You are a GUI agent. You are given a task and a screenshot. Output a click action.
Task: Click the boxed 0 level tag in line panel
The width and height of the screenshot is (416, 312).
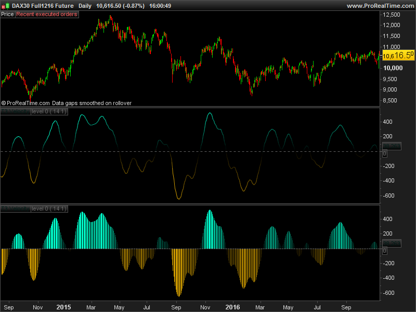click(384, 153)
